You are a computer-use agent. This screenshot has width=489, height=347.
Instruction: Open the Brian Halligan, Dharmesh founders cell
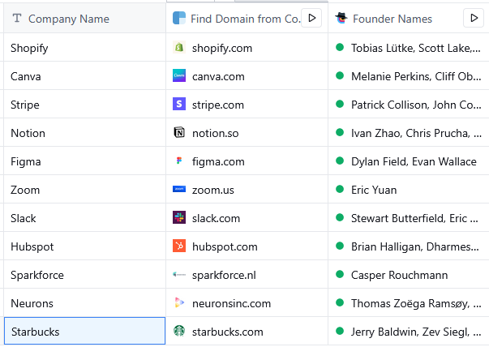pyautogui.click(x=409, y=246)
